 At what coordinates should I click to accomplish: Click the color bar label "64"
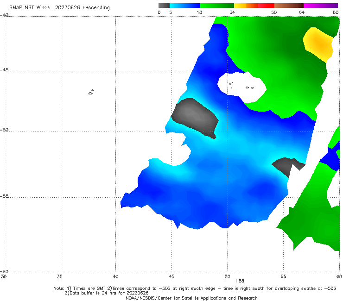click(302, 12)
